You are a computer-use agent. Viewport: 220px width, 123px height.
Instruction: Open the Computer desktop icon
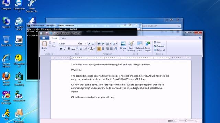[6, 5]
